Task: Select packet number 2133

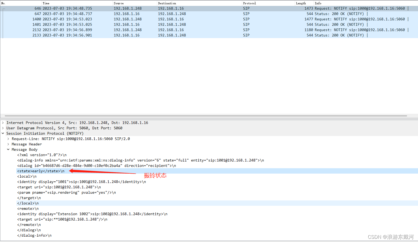Action: (x=209, y=35)
